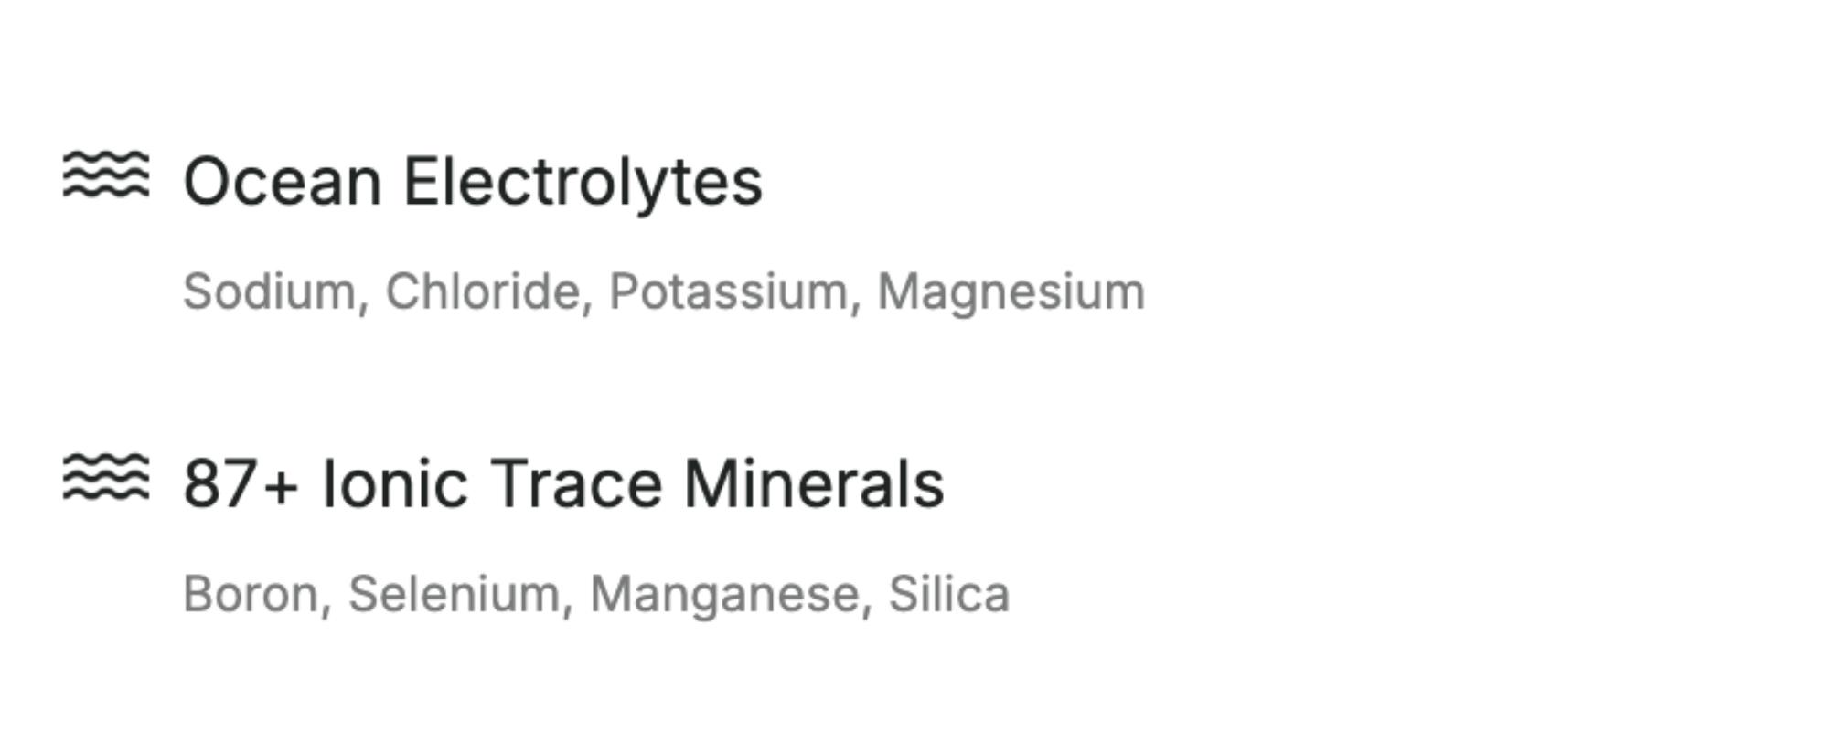Click the word Ocean in the heading
This screenshot has width=1829, height=731.
click(x=282, y=181)
